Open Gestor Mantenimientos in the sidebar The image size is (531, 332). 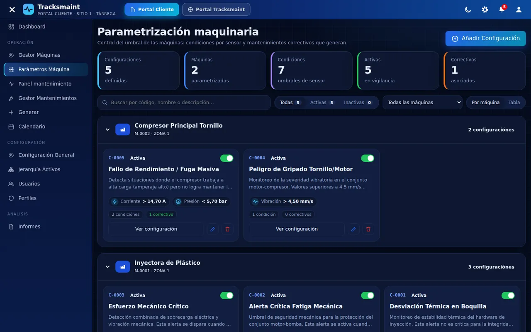pos(46,98)
